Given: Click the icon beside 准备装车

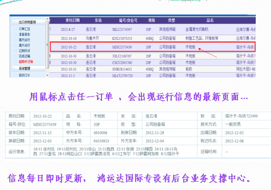Looking at the screenshot, I should click(x=15, y=34).
